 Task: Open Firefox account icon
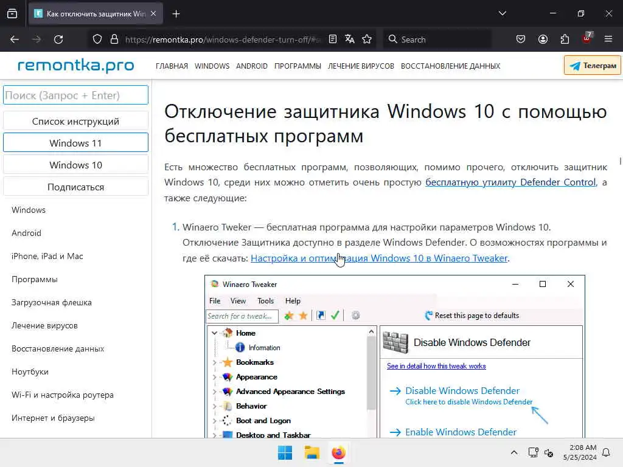coord(543,40)
